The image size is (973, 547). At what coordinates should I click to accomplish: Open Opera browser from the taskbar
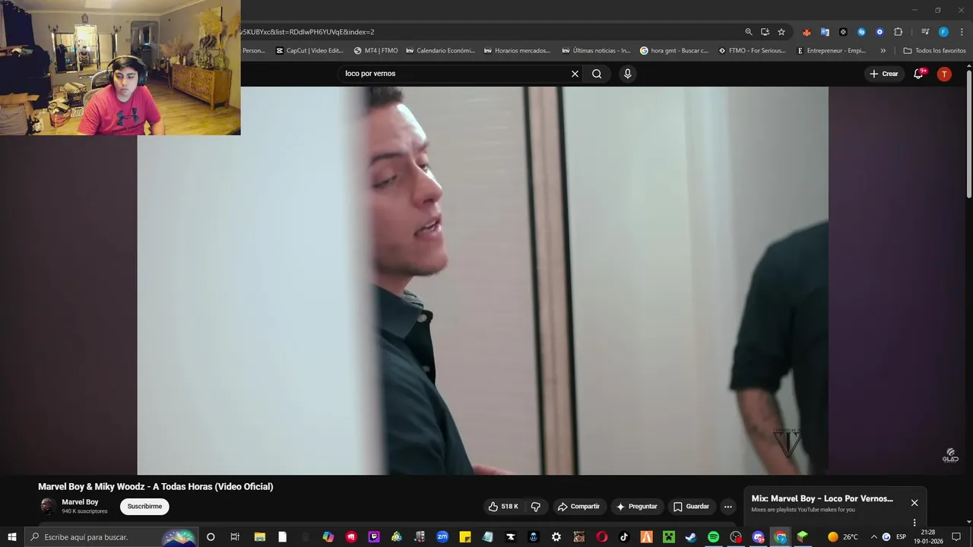[601, 537]
